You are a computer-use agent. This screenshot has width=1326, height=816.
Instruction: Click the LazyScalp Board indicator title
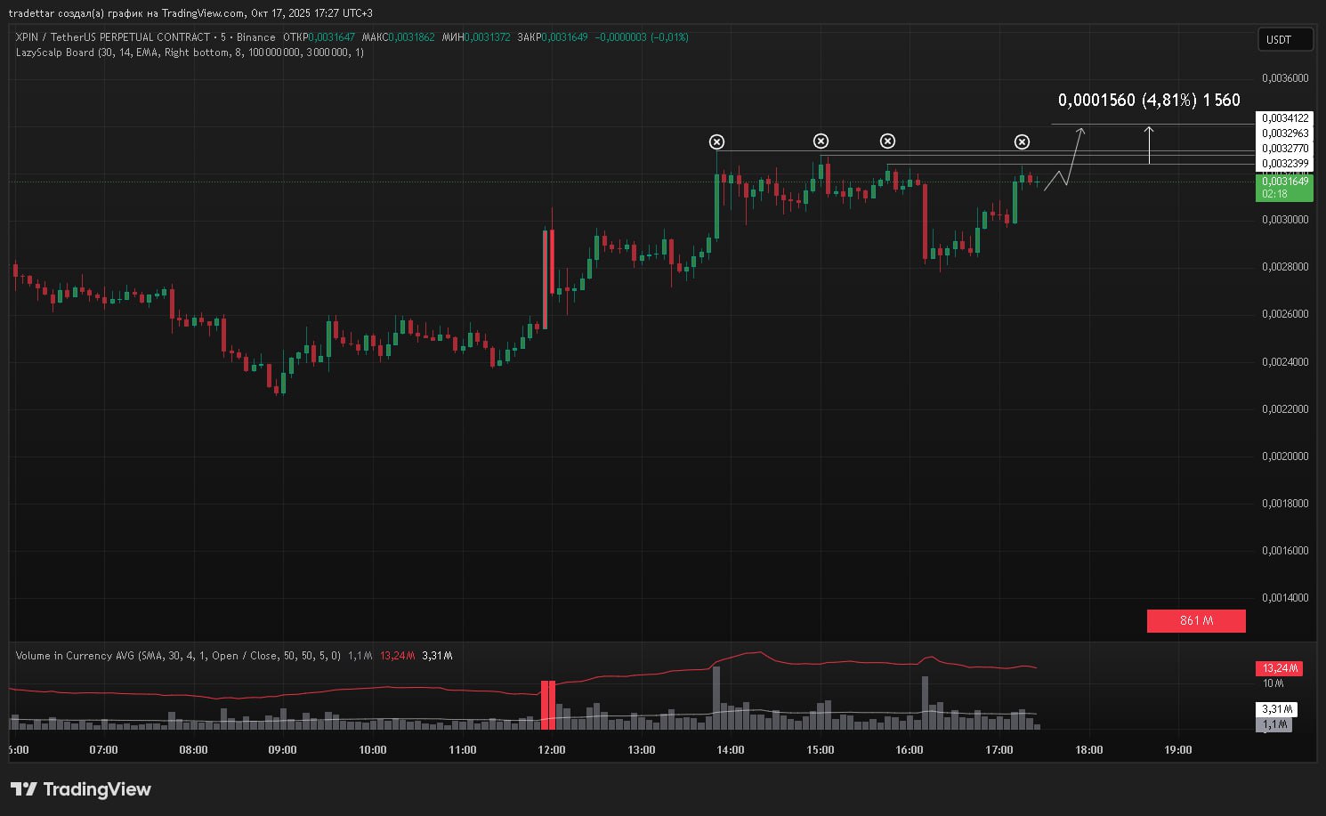[55, 53]
